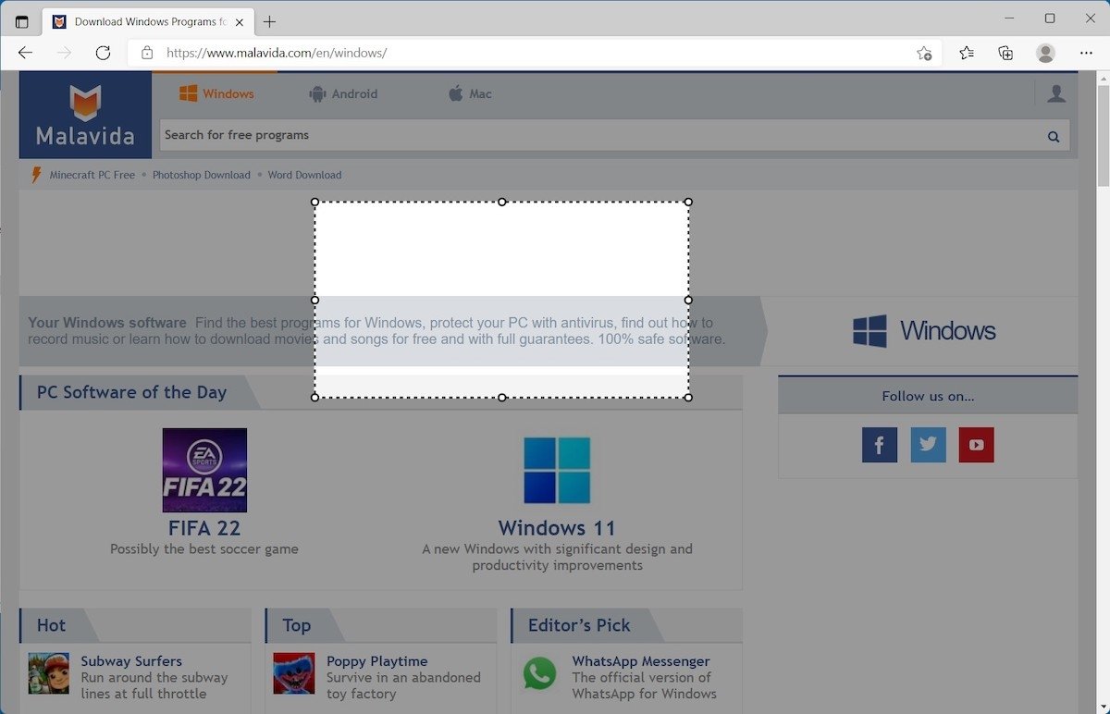Open a new browser tab
This screenshot has width=1110, height=714.
[269, 21]
